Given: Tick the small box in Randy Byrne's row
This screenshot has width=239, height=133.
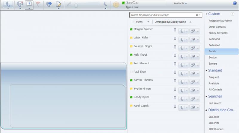Looking at the screenshot, I should pyautogui.click(x=175, y=98).
